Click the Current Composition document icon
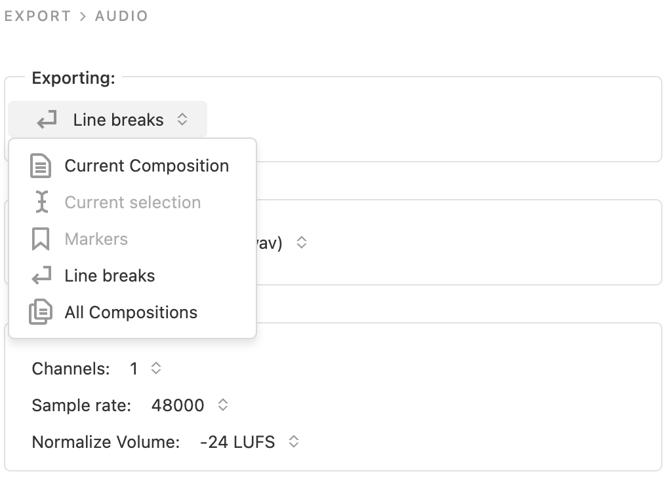669x478 pixels. pos(41,166)
